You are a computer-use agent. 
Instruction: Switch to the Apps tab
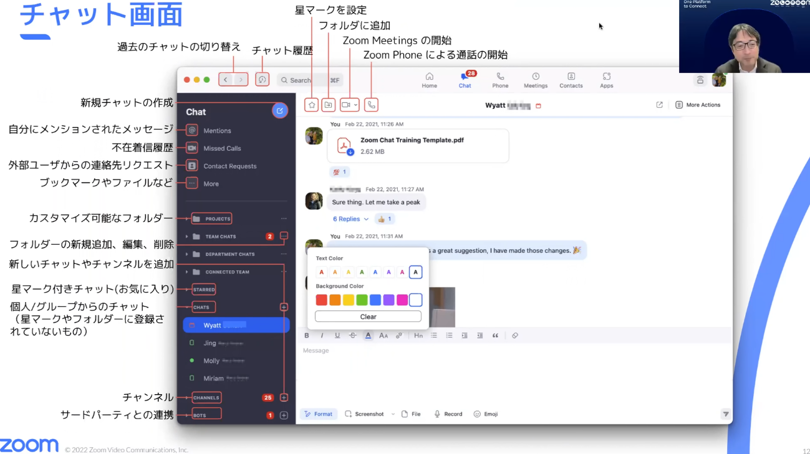[607, 80]
